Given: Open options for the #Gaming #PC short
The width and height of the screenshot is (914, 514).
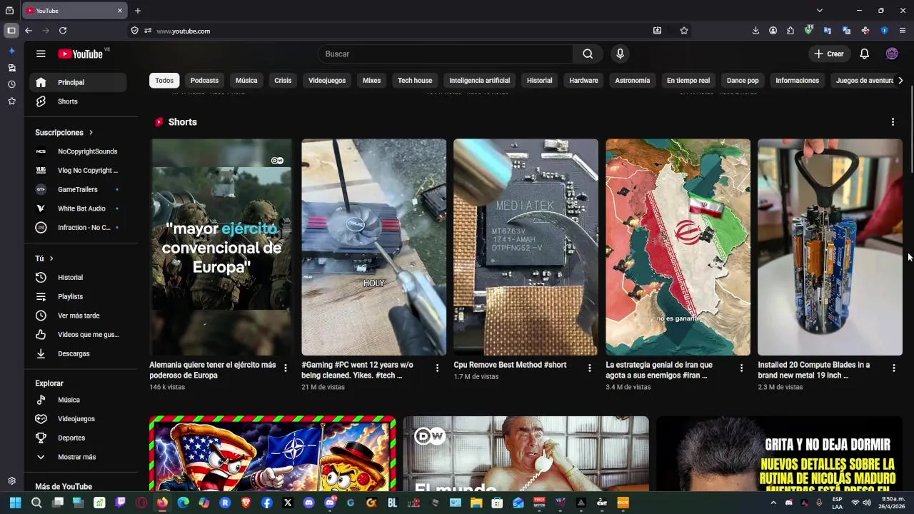Looking at the screenshot, I should click(x=437, y=368).
